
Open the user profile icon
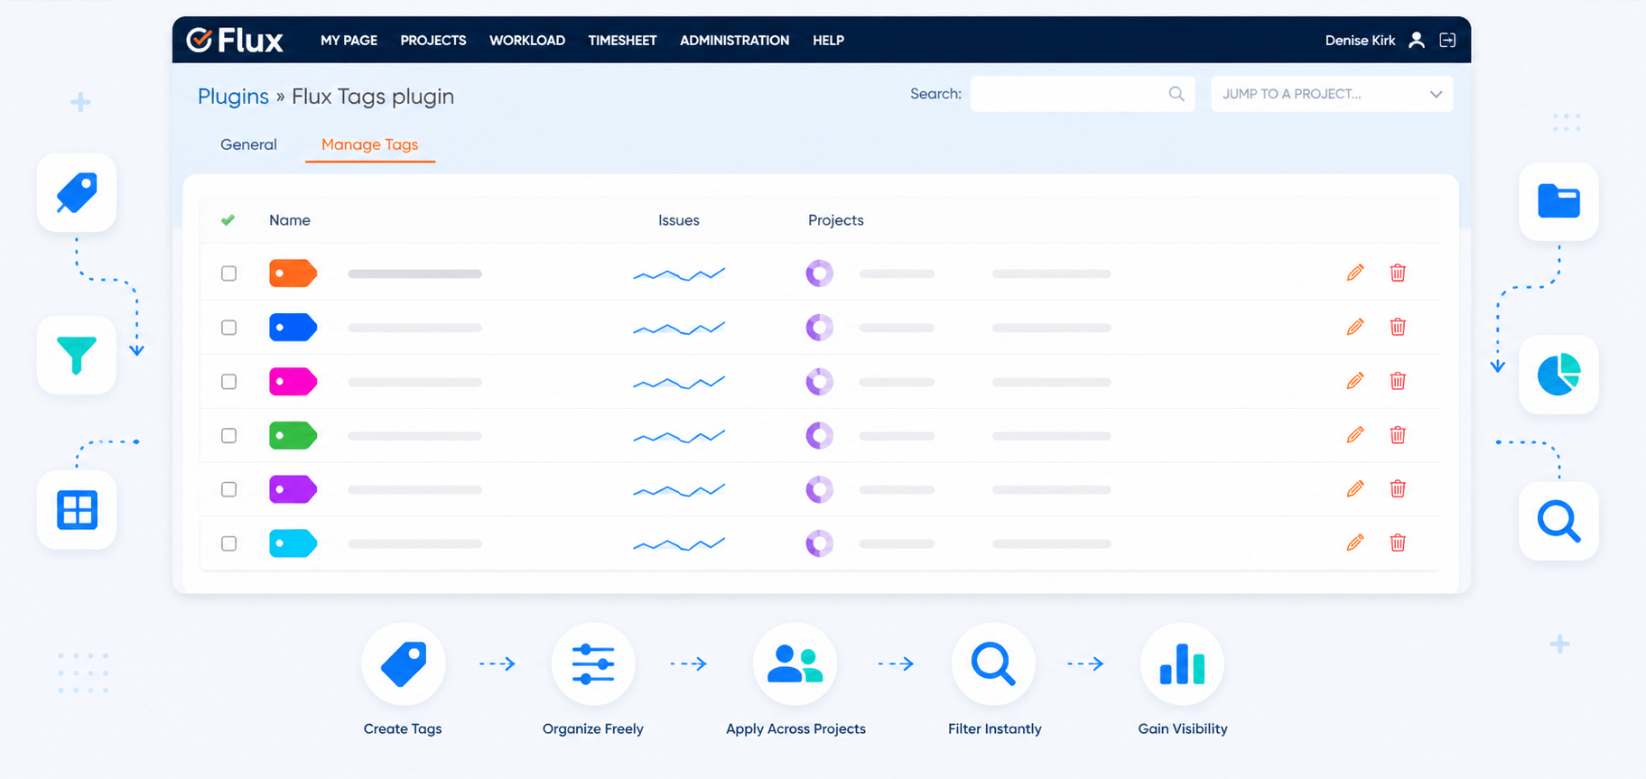pos(1417,40)
